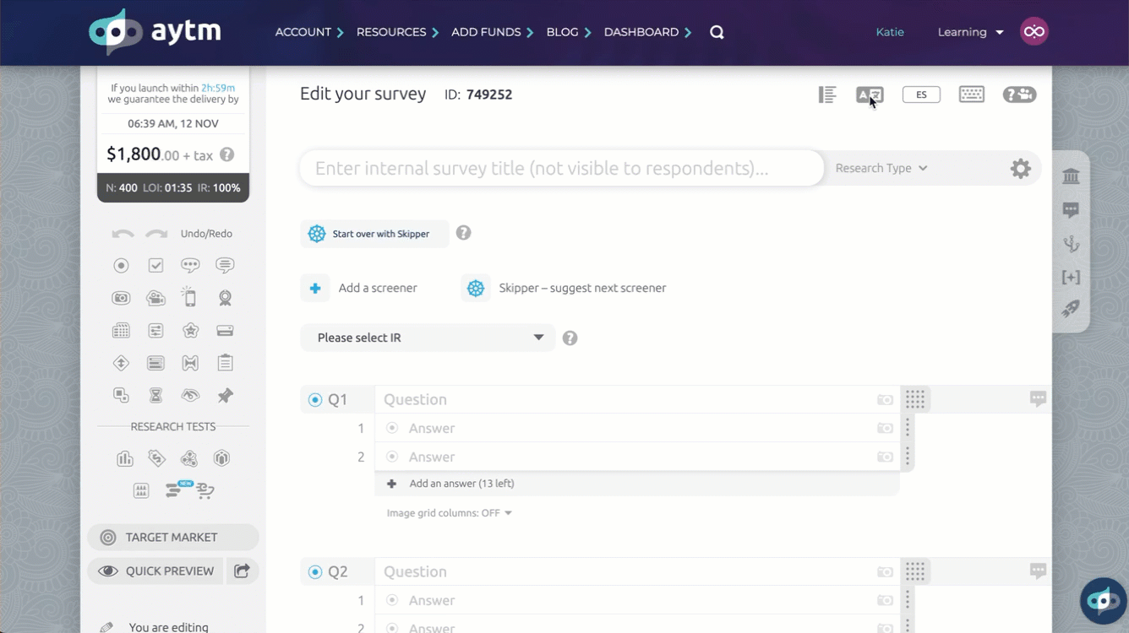Image resolution: width=1129 pixels, height=633 pixels.
Task: Click the hourglass icon in the question palette
Action: point(155,395)
